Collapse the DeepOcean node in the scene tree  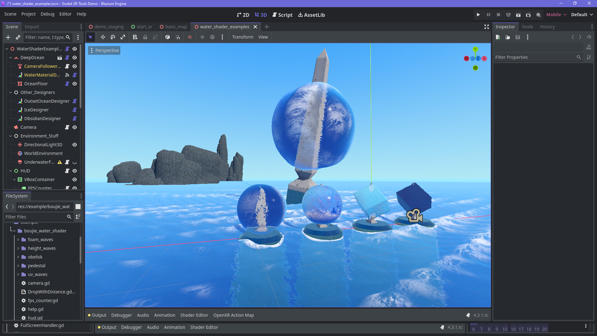coord(11,58)
